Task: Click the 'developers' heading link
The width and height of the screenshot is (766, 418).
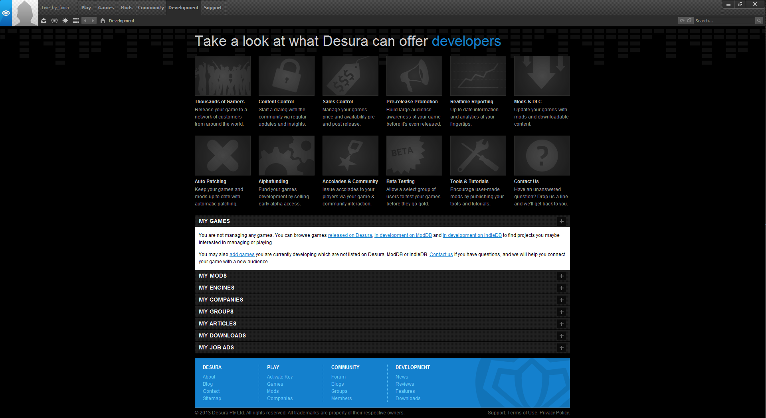Action: 466,41
